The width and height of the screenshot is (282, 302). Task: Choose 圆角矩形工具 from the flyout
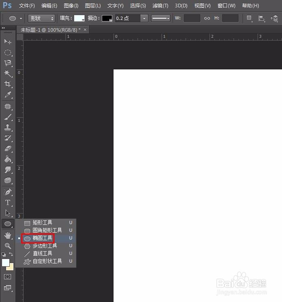[46, 230]
